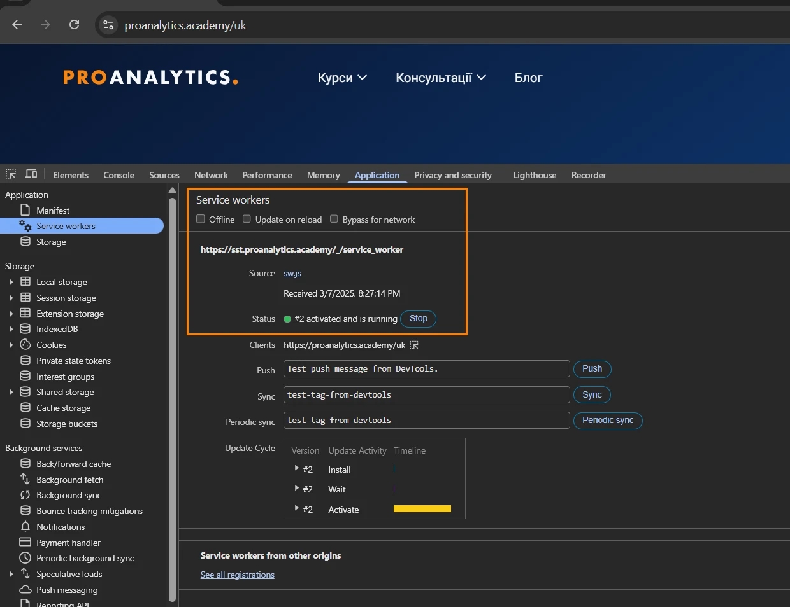Click the Cache storage icon
Image resolution: width=790 pixels, height=607 pixels.
25,408
